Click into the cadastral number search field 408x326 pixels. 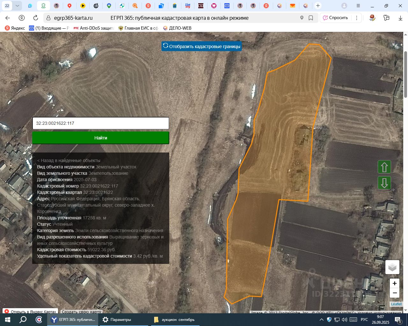[101, 123]
